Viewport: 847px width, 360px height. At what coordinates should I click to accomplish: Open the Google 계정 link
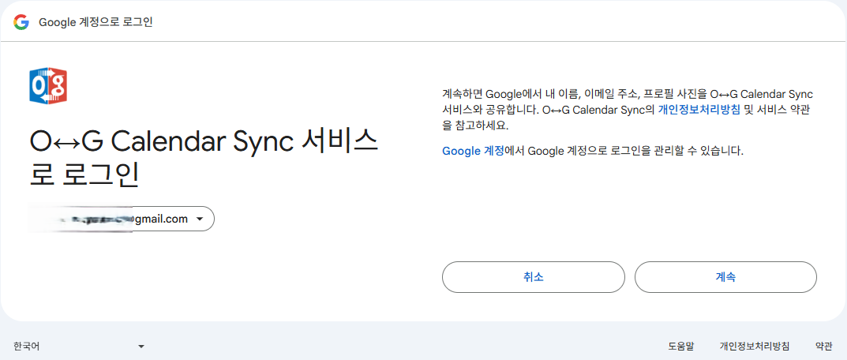pos(473,152)
